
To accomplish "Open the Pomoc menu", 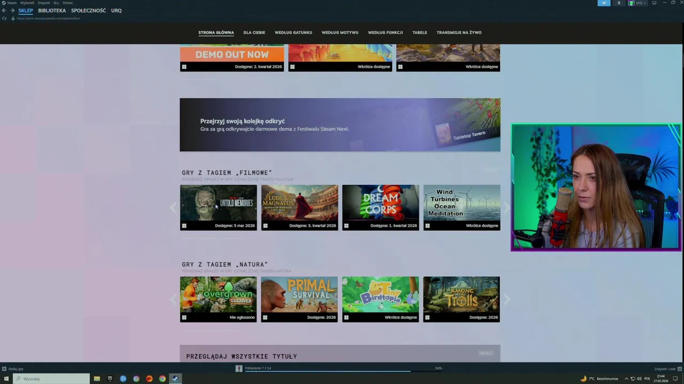I will (68, 3).
